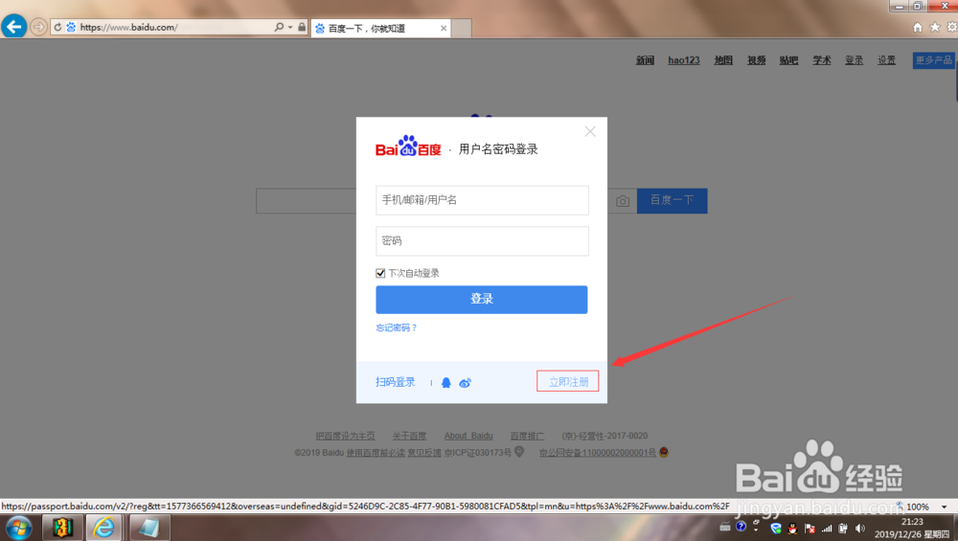Open the notepad-like taskbar application icon
This screenshot has width=958, height=541.
pos(149,528)
